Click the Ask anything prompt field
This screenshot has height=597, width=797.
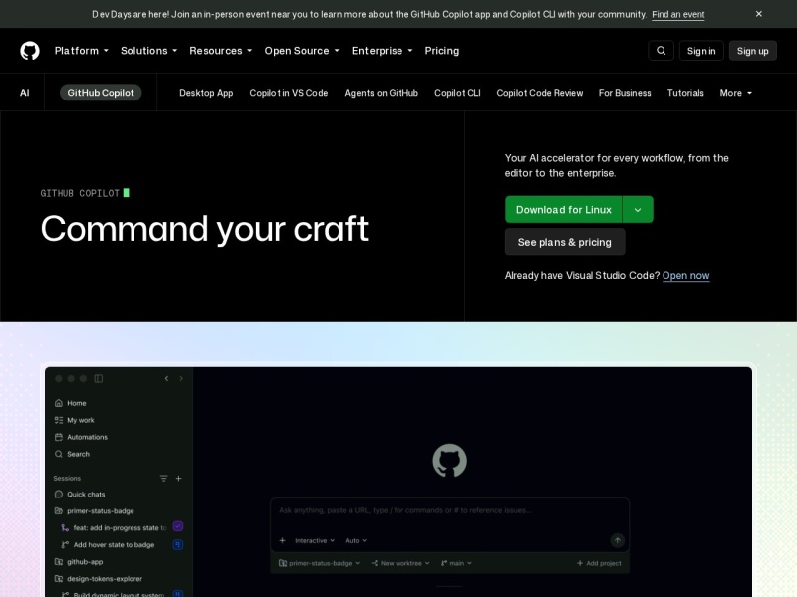coord(449,510)
